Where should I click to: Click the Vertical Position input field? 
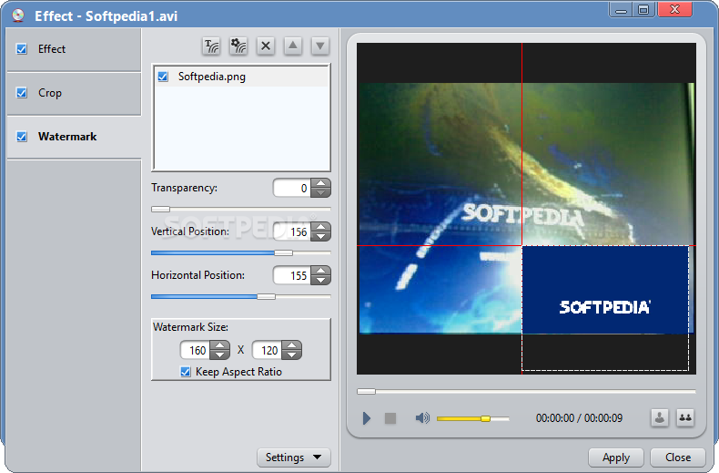[x=291, y=231]
